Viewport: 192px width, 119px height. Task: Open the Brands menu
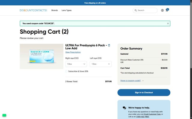pyautogui.click(x=55, y=10)
